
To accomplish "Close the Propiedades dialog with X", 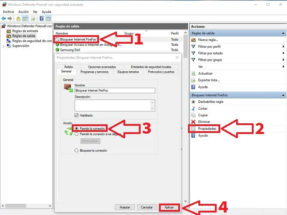I will click(177, 57).
